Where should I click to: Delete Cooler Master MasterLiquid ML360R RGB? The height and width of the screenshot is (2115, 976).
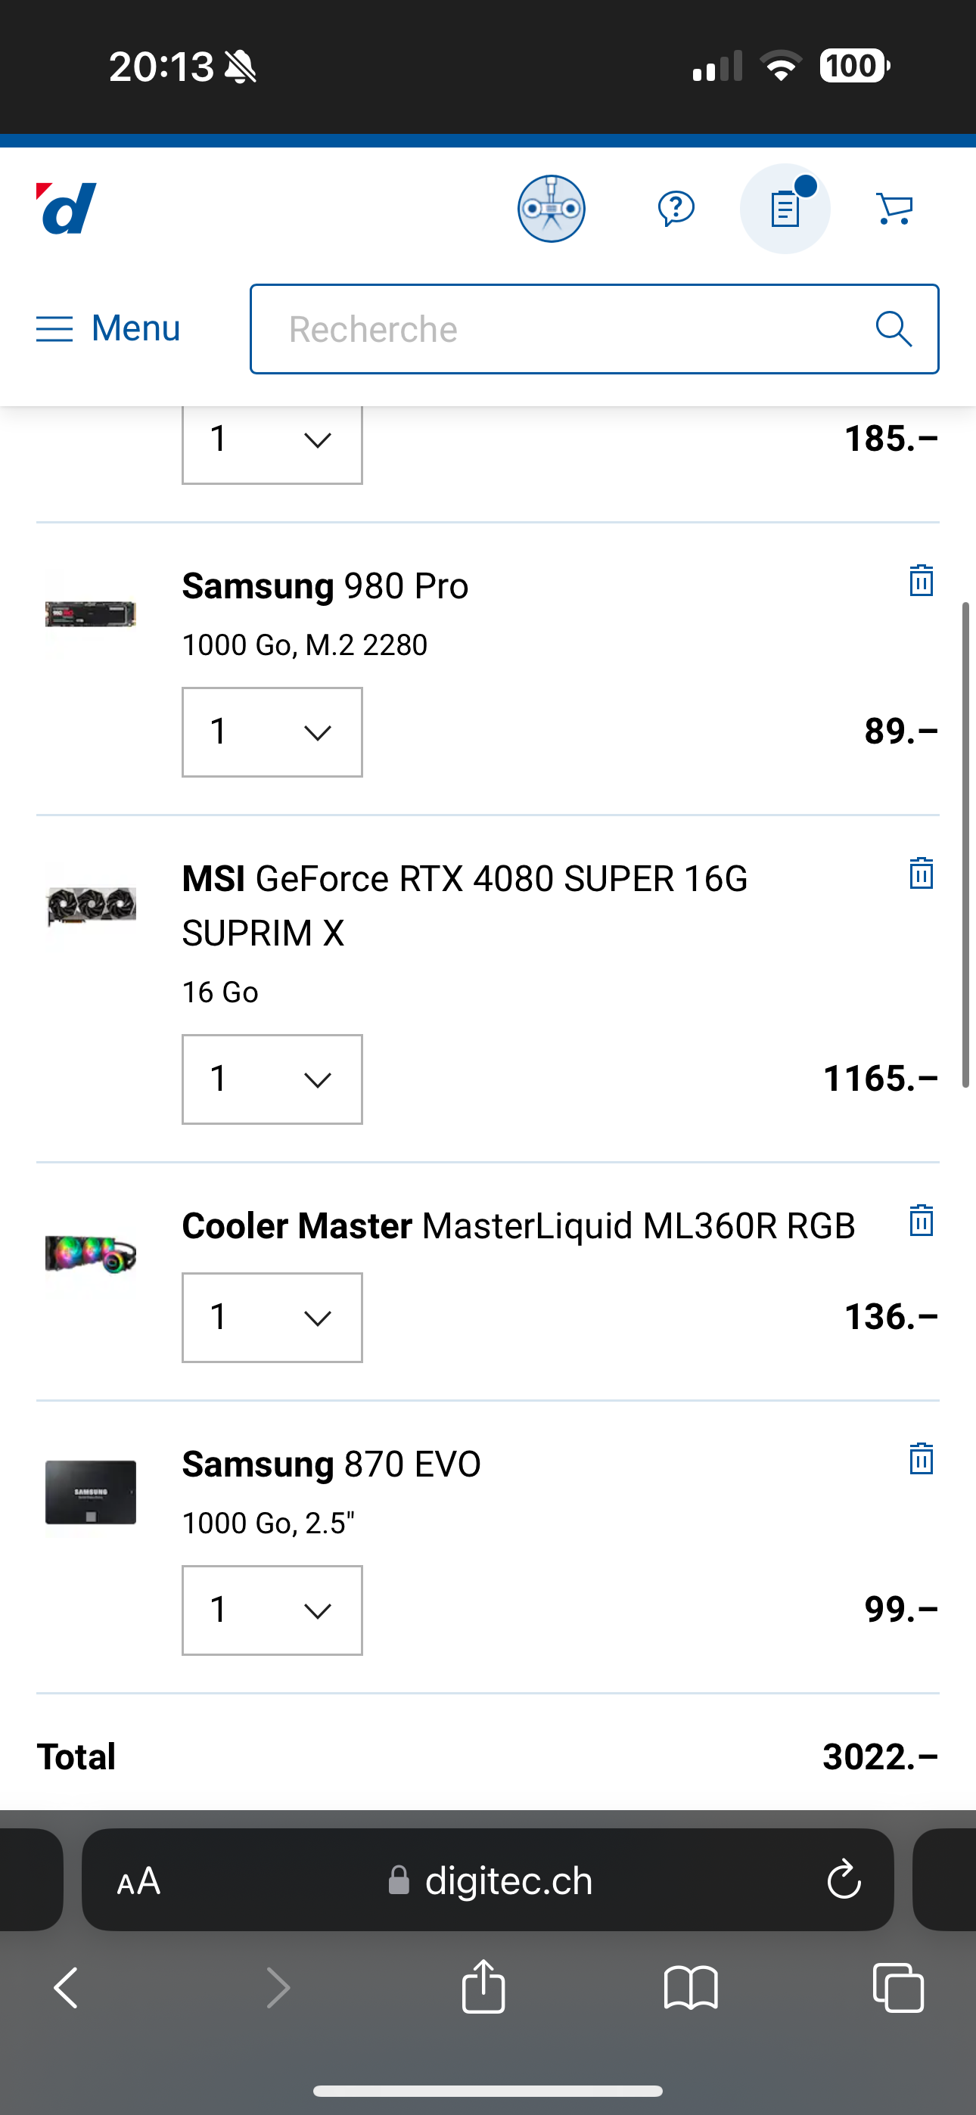click(921, 1220)
